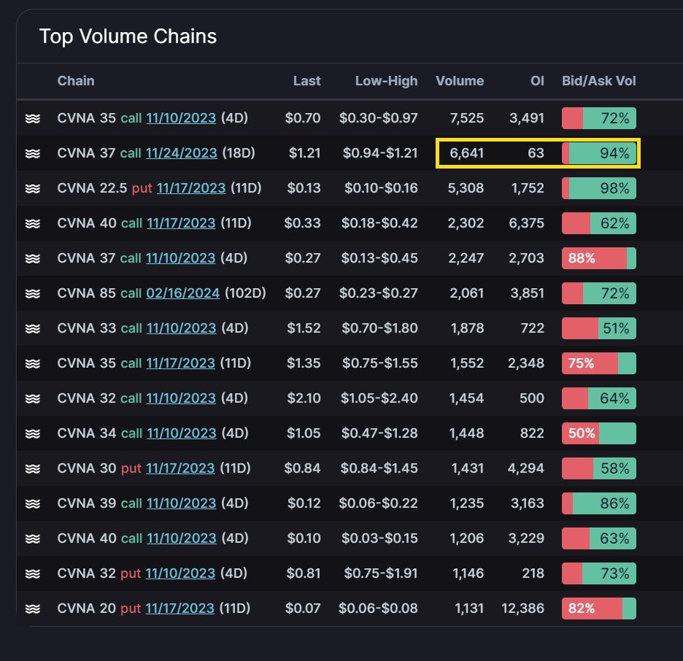
Task: Click the 75% bid/ask volume bar
Action: 599,363
